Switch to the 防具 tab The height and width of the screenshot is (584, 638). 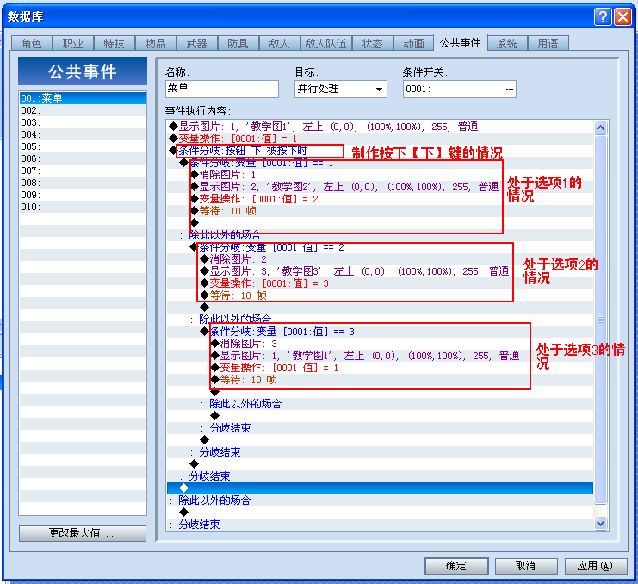[x=238, y=43]
